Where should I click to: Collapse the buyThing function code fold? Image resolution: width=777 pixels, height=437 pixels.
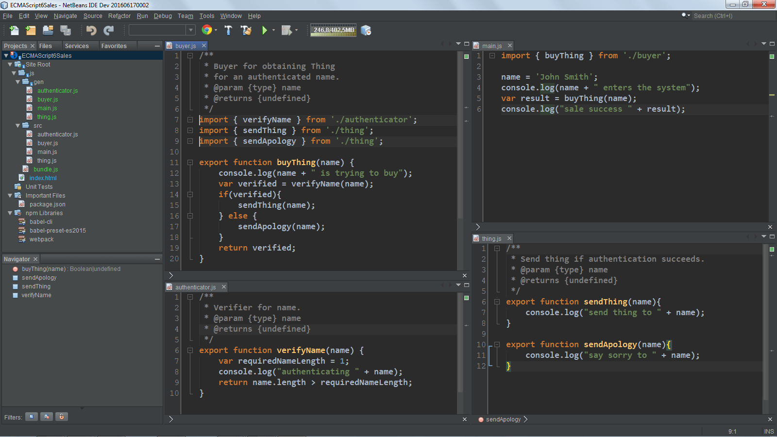click(190, 162)
